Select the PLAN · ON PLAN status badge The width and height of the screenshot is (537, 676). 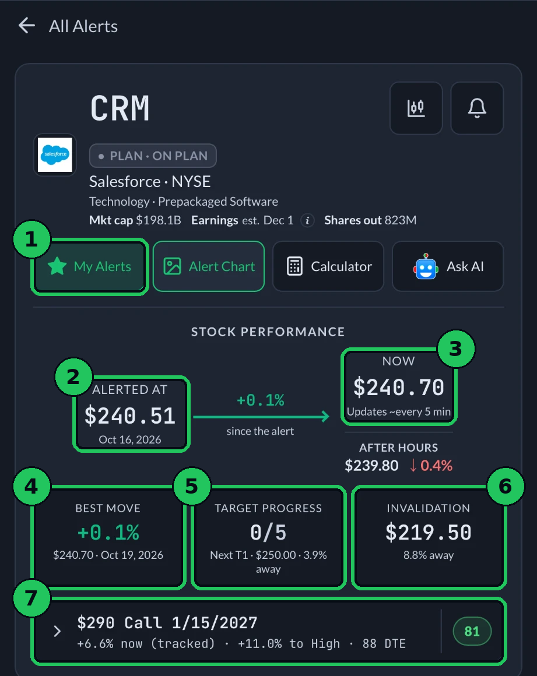153,156
